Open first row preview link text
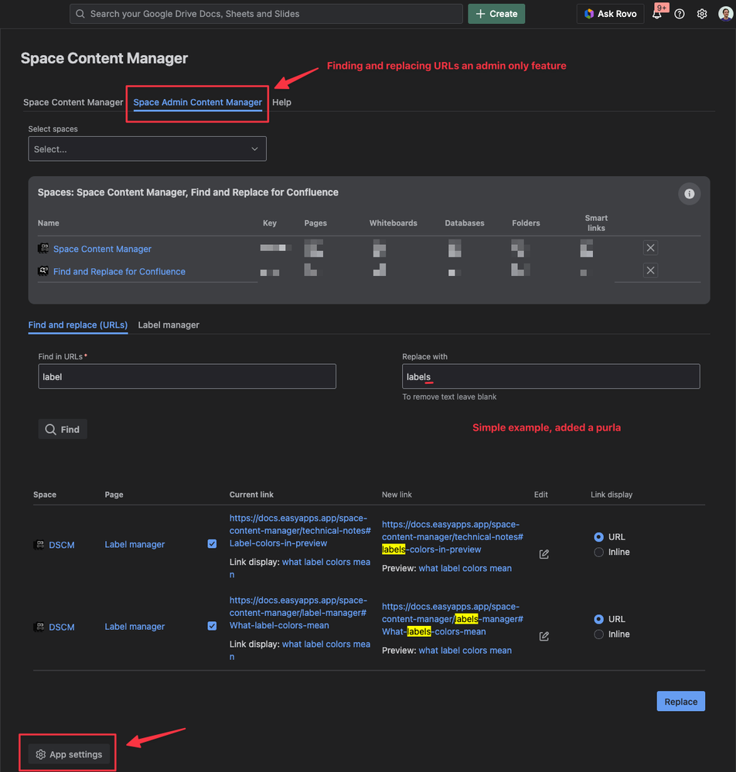This screenshot has height=772, width=736. pyautogui.click(x=465, y=568)
